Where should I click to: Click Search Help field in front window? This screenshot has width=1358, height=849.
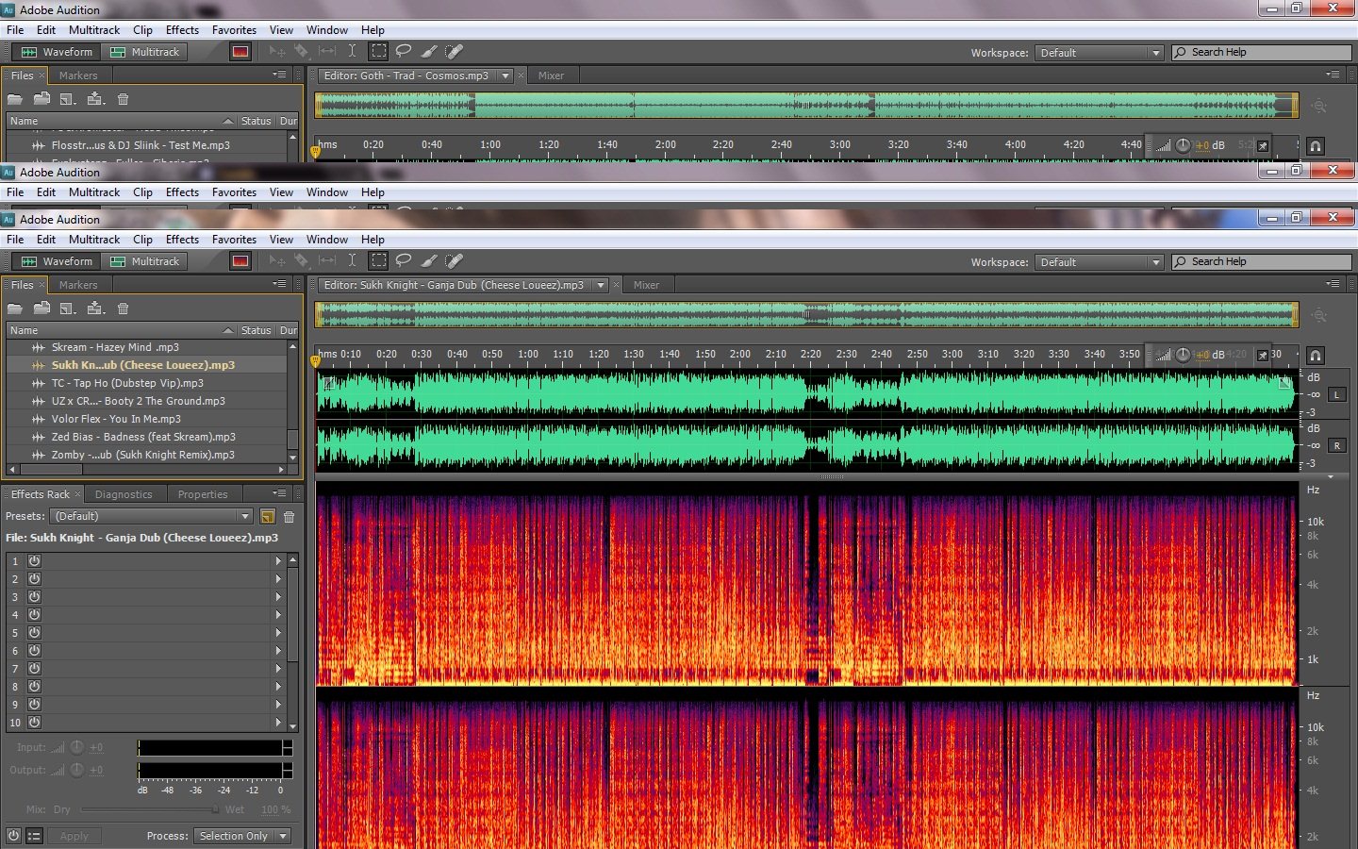[1262, 261]
